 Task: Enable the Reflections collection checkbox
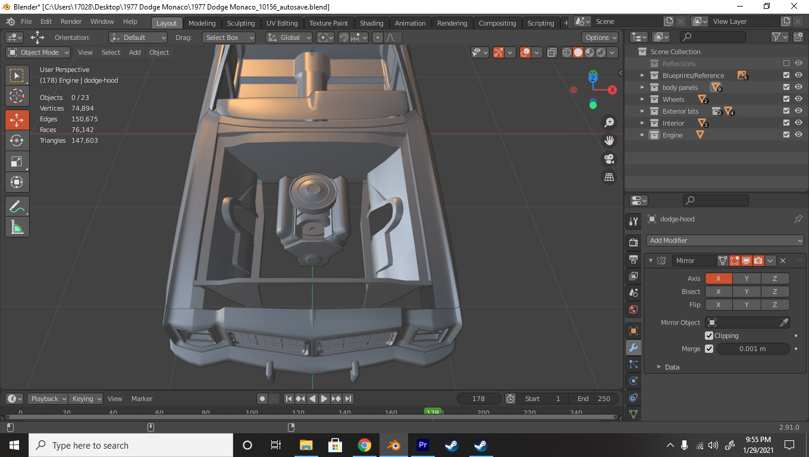(786, 64)
